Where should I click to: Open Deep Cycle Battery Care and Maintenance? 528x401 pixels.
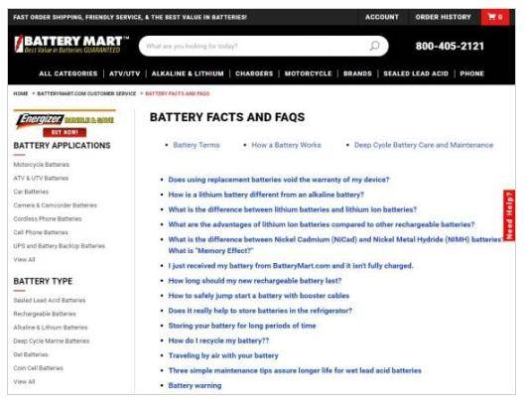(x=424, y=145)
